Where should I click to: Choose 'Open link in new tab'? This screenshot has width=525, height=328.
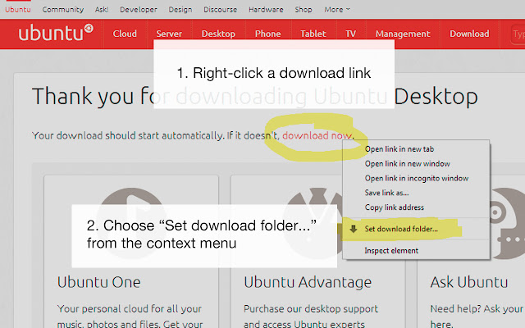coord(399,149)
